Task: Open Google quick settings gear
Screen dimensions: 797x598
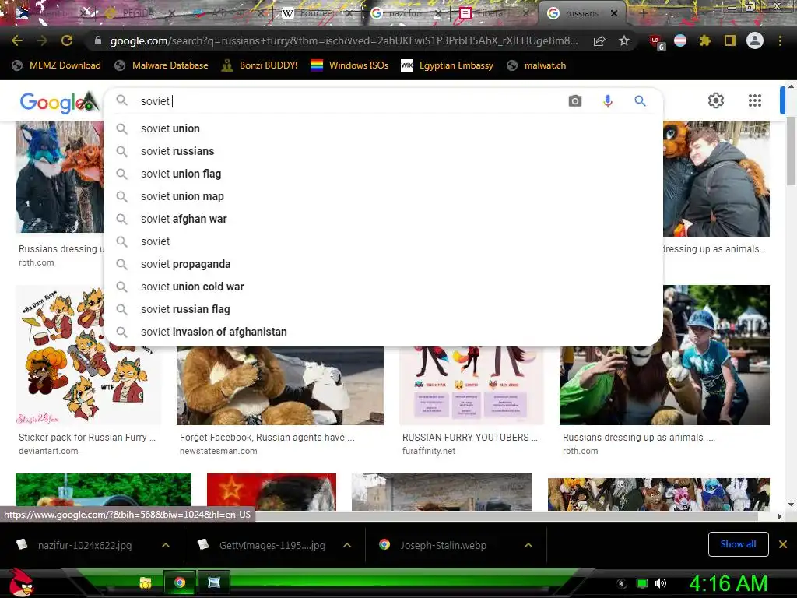Action: [x=716, y=100]
